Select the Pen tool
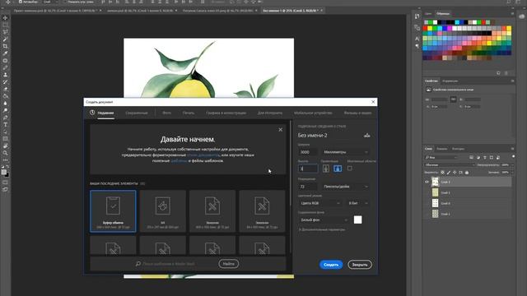This screenshot has height=296, width=527. coord(5,118)
